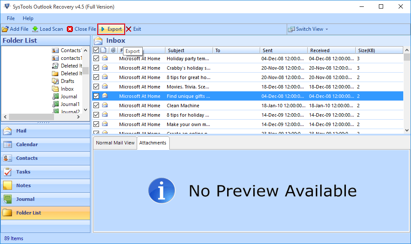Click the yellow Notes icon in navigation
Image resolution: width=411 pixels, height=244 pixels.
tap(7, 185)
